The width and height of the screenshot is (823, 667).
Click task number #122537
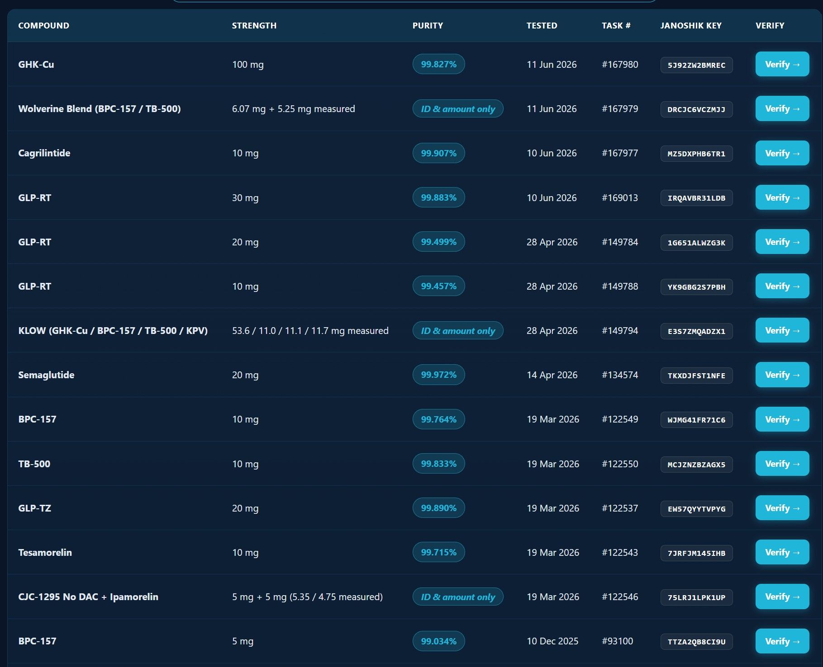(620, 508)
